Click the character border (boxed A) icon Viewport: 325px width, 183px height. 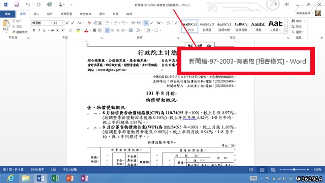(x=100, y=23)
